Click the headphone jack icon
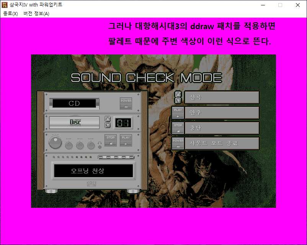Screen dimensions: 307x245 pyautogui.click(x=100, y=145)
